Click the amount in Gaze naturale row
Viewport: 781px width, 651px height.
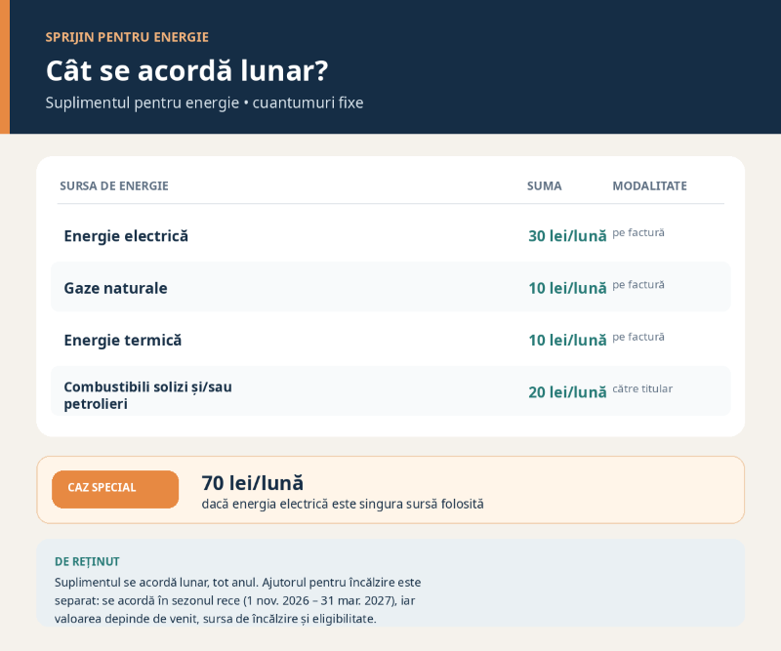pos(567,288)
